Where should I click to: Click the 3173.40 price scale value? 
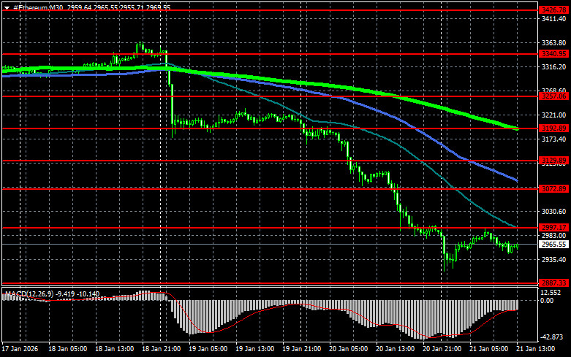554,139
